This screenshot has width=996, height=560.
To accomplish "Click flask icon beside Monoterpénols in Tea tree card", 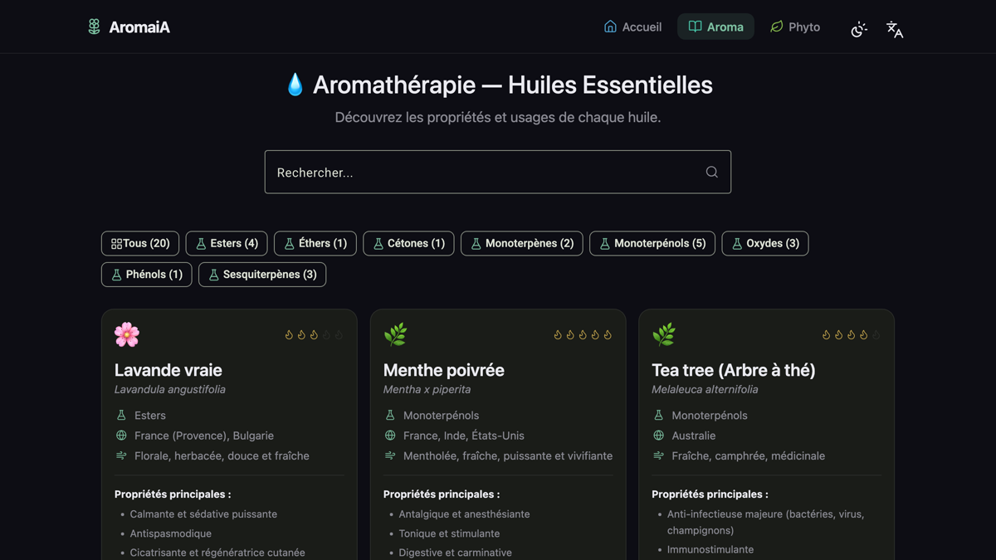I will [658, 415].
